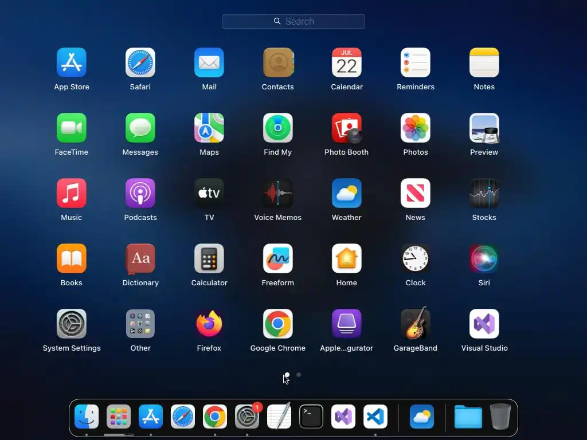The width and height of the screenshot is (587, 440).
Task: Open Visual Studio from the Launchpad grid
Action: click(x=484, y=324)
